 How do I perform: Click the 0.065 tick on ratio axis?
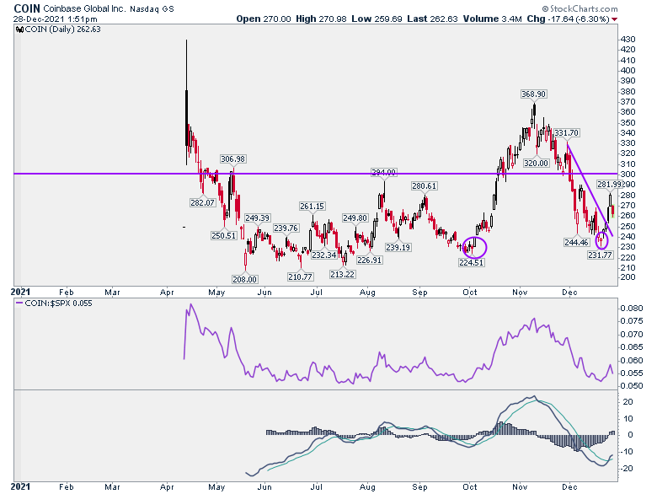click(x=632, y=346)
